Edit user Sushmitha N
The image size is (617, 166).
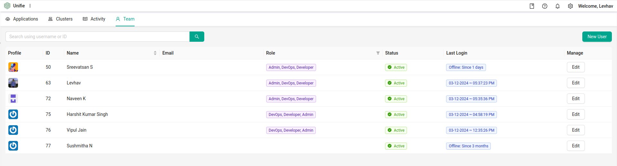click(576, 146)
